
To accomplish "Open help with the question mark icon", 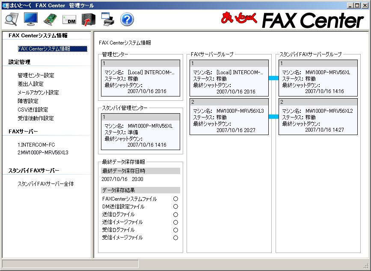I will 127,19.
